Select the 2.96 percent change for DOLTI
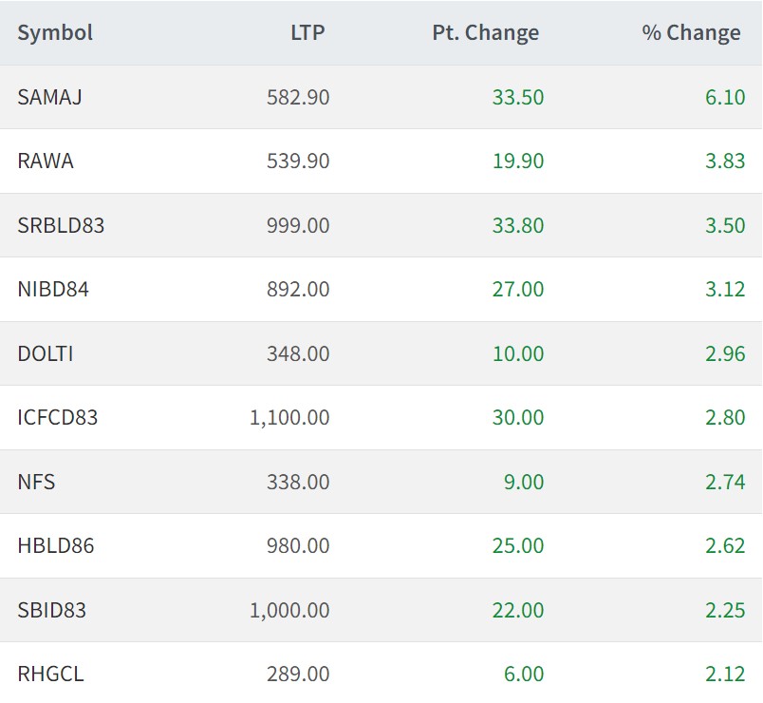 (725, 354)
